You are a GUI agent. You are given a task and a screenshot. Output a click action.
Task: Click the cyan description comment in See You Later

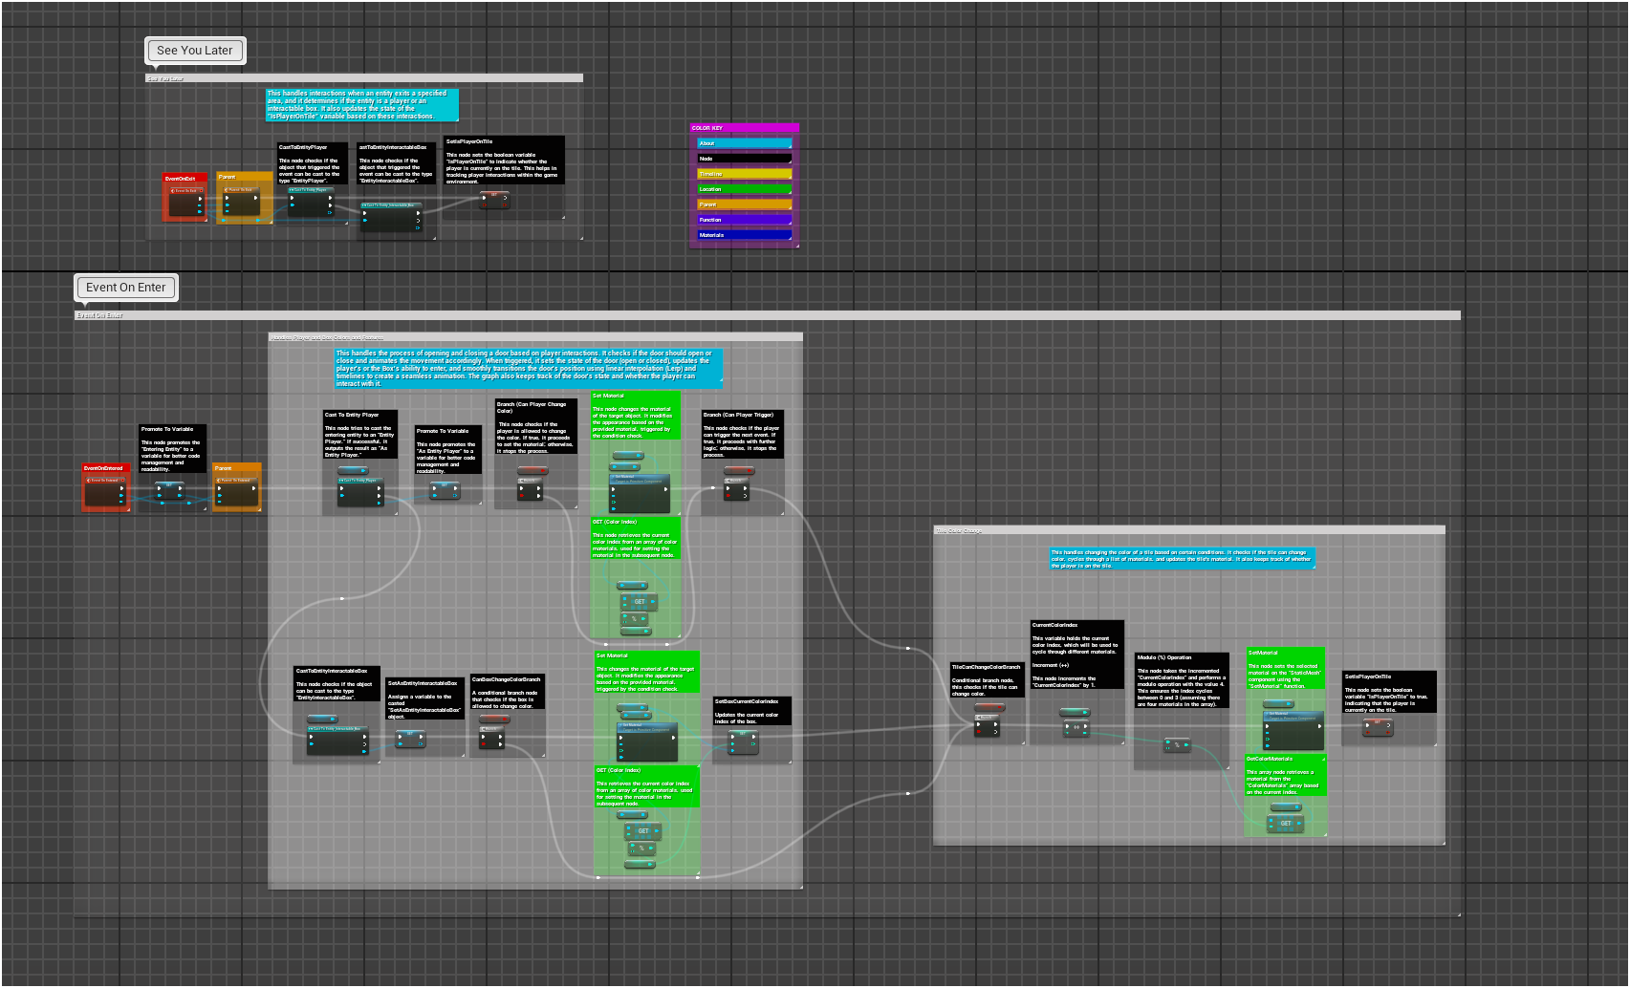coord(362,105)
